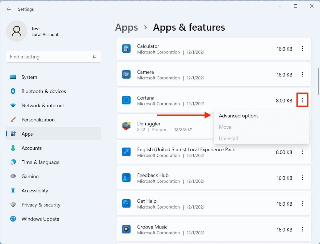Image resolution: width=320 pixels, height=244 pixels.
Task: Go to Windows Update settings
Action: [x=53, y=219]
